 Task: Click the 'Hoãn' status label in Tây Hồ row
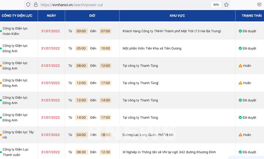click(x=247, y=135)
